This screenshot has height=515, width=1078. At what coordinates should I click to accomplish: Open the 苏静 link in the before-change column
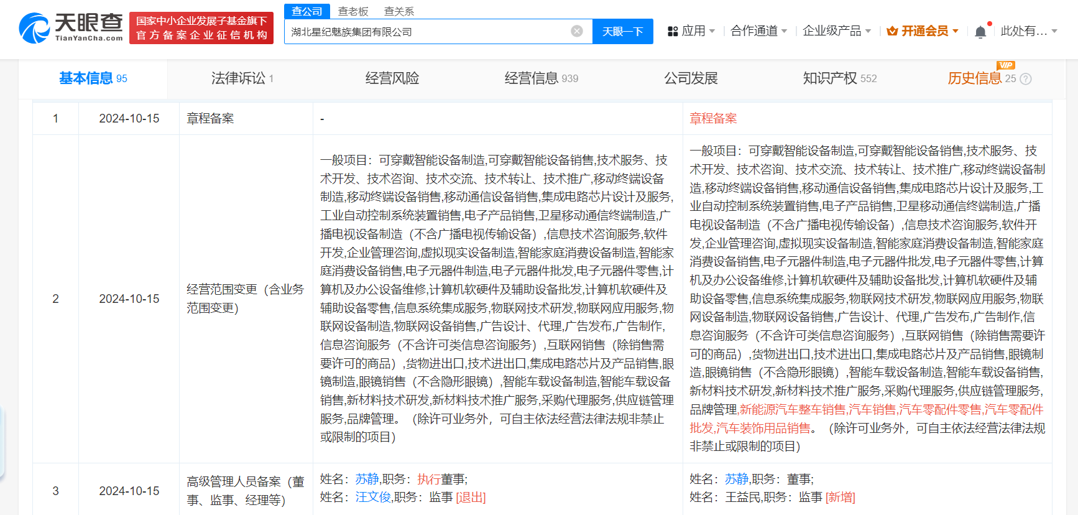click(x=367, y=479)
